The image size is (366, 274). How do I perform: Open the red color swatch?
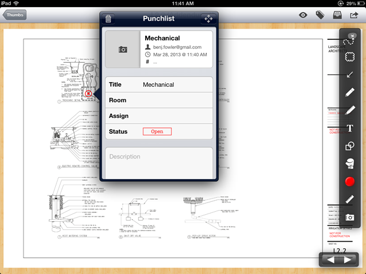pyautogui.click(x=350, y=181)
